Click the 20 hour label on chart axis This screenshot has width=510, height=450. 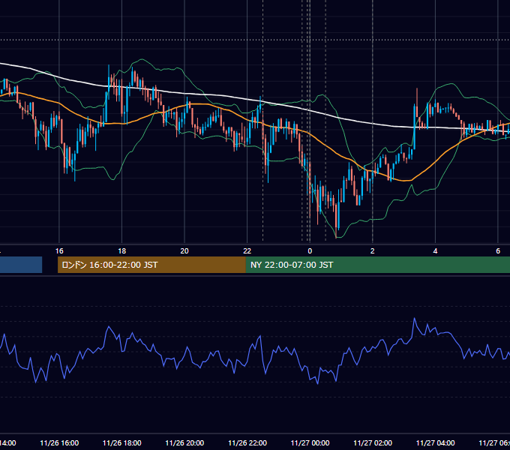184,250
